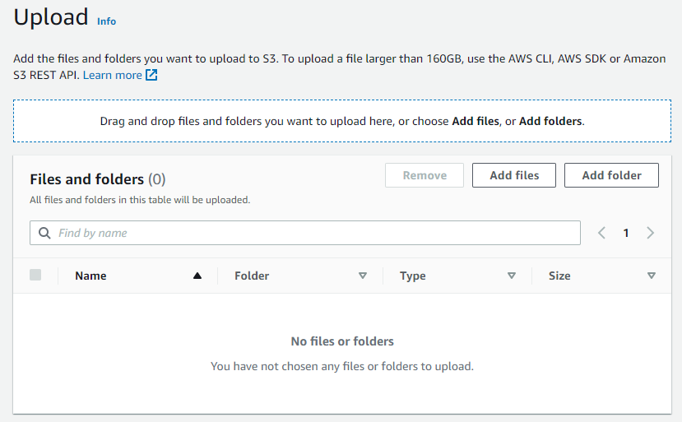Open the Info link next to Upload
Screen dimensions: 682x422
click(106, 21)
